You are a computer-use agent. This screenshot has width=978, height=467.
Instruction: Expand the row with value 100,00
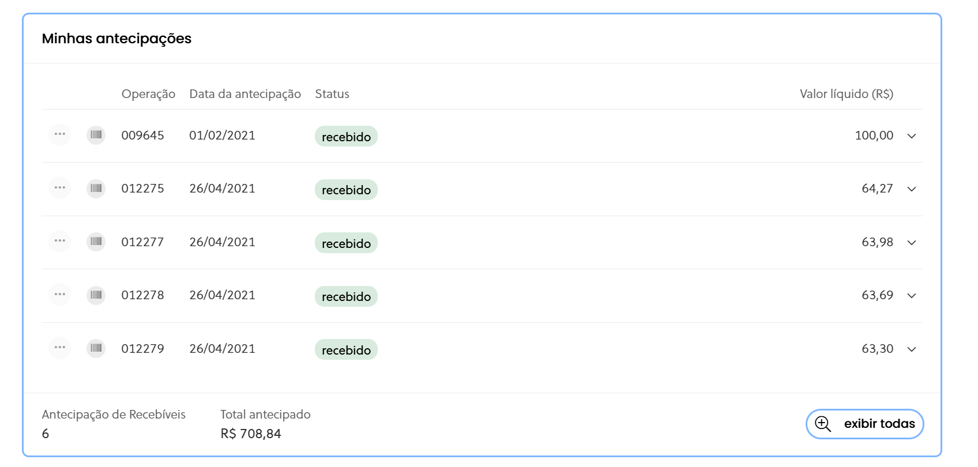coord(912,136)
